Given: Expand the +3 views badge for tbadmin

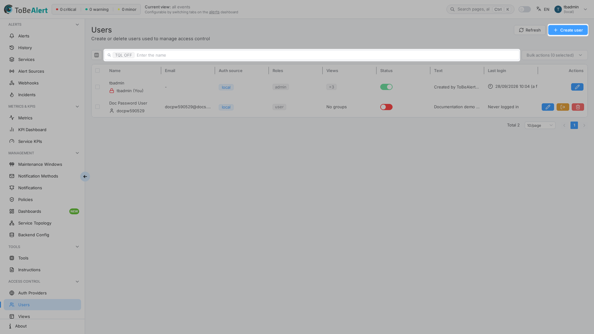Looking at the screenshot, I should pos(331,87).
